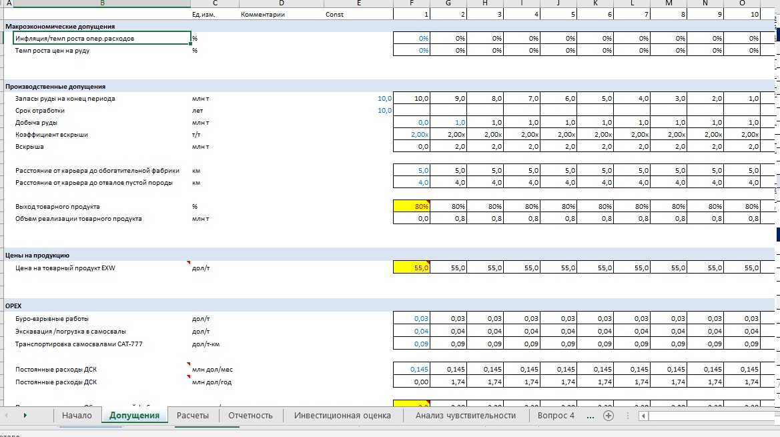Select the Срок отработки row label
Screen dimensions: 780x437
pyautogui.click(x=40, y=110)
